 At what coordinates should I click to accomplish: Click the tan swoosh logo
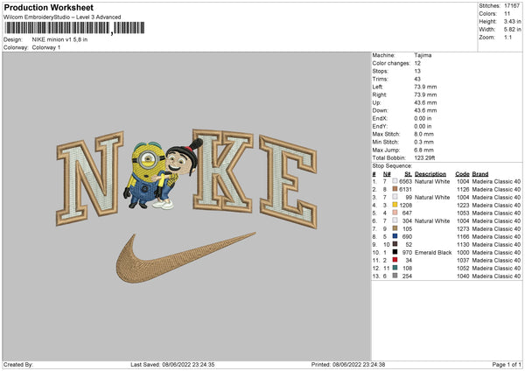click(185, 258)
